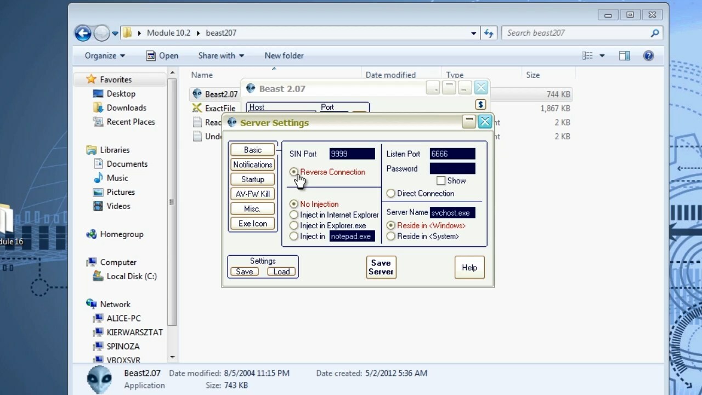
Task: Click the search magnifier icon
Action: 654,33
